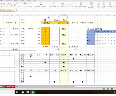Image resolution: width=116 pixels, height=96 pixels.
Task: Decrease the cell indent
Action: [x=29, y=3]
